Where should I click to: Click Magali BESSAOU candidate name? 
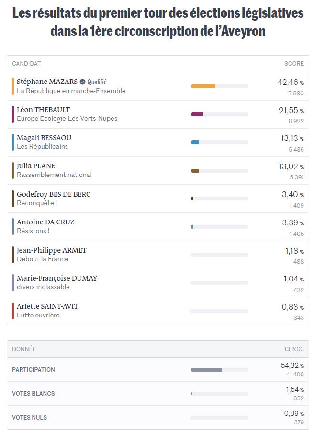point(44,138)
